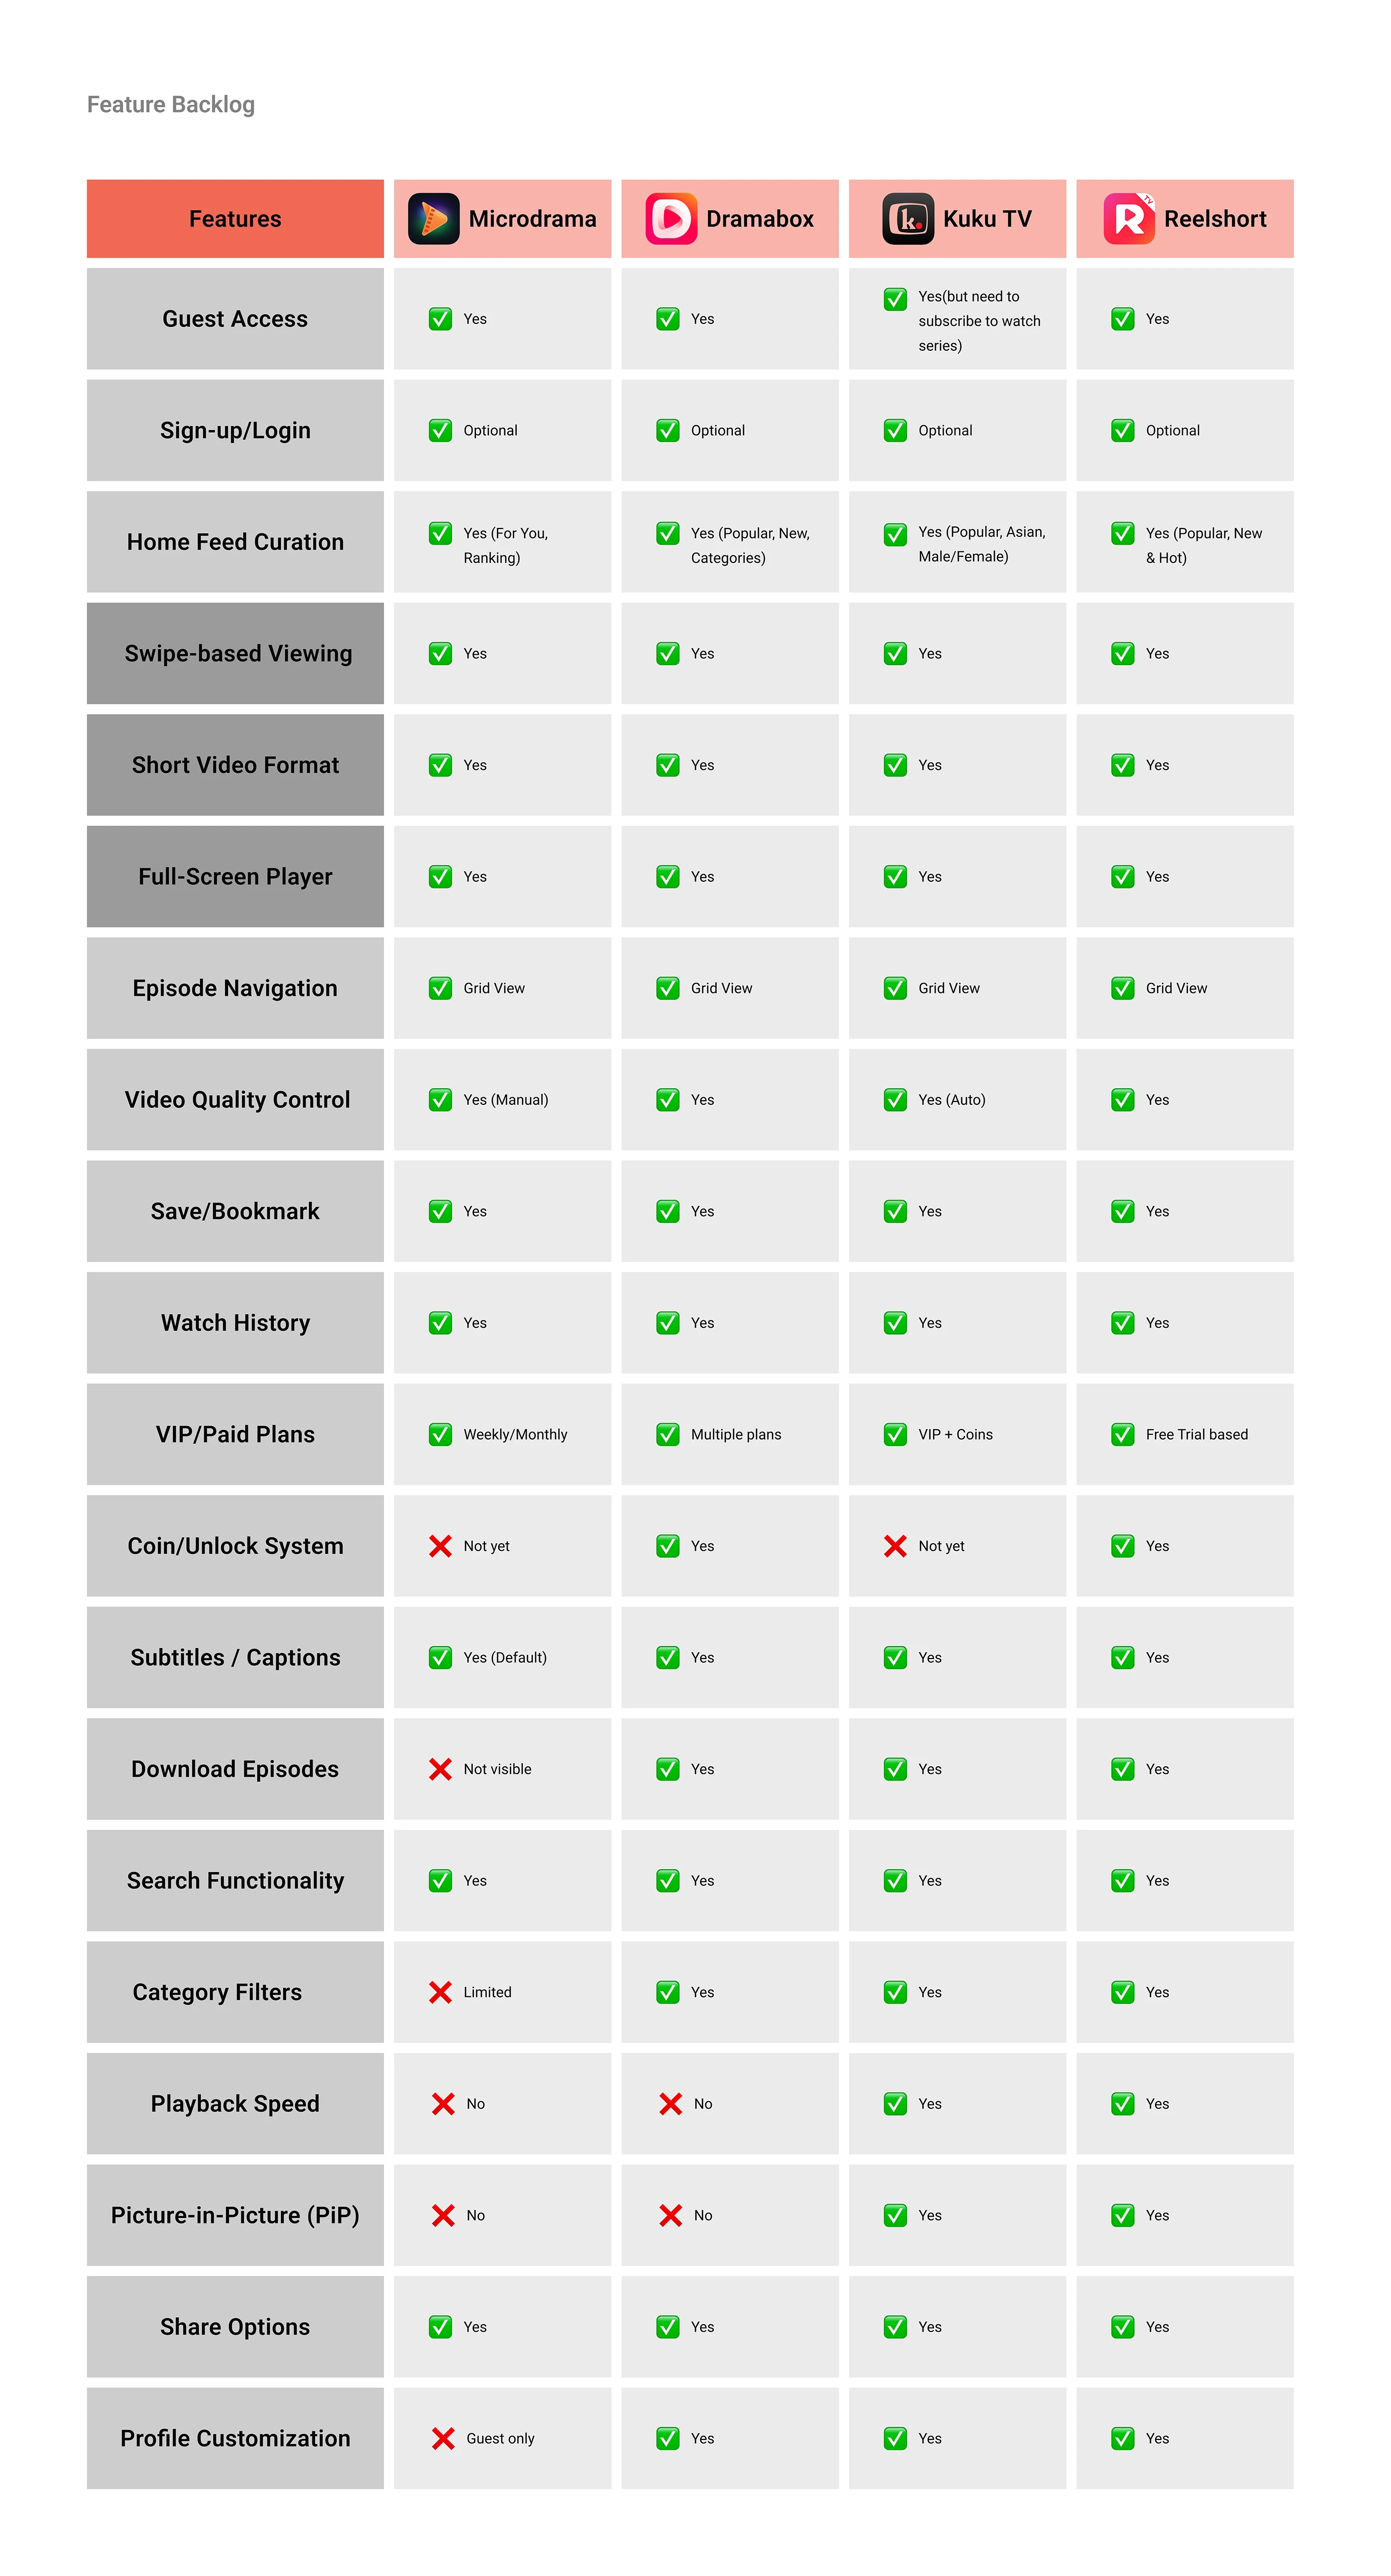Viewport: 1391px width, 2576px height.
Task: Click Reelshort's green check for Playback Speed
Action: (x=1123, y=2104)
